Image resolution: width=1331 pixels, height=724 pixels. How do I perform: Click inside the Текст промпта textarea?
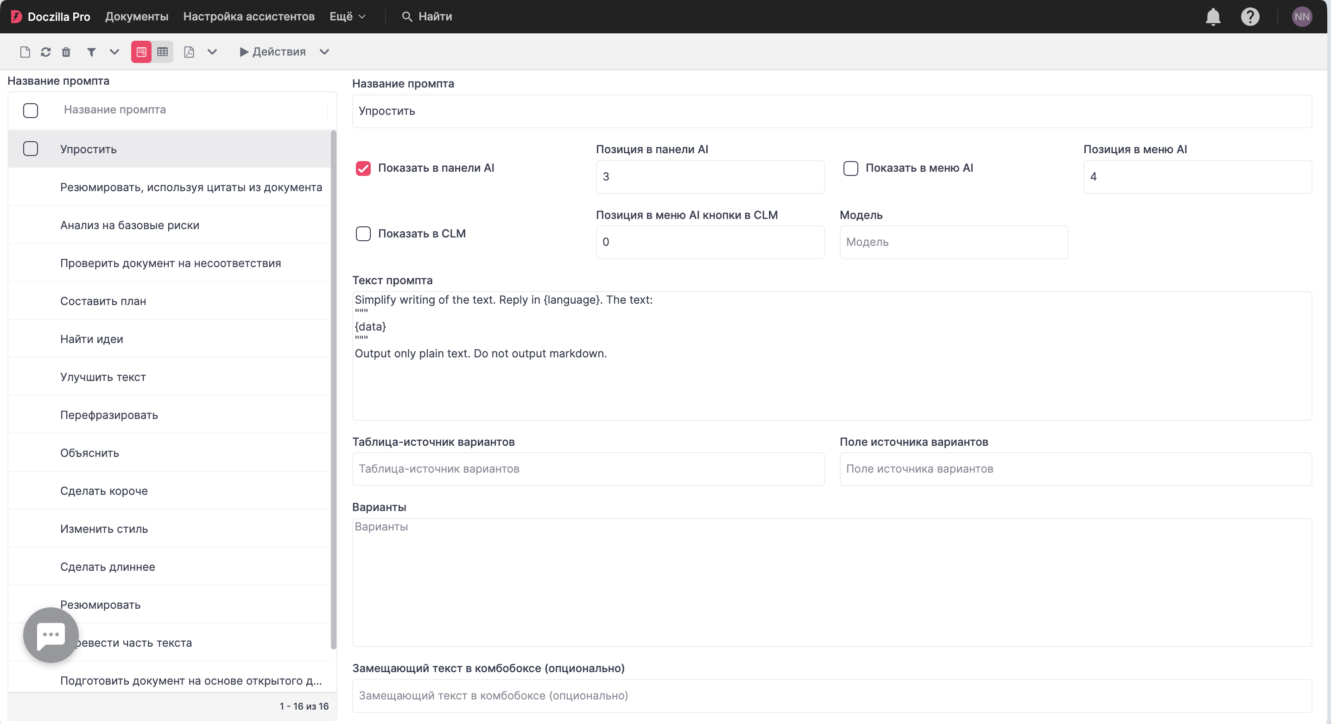tap(832, 356)
